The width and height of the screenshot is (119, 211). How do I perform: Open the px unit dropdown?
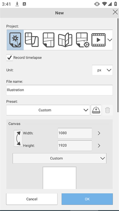click(x=102, y=70)
